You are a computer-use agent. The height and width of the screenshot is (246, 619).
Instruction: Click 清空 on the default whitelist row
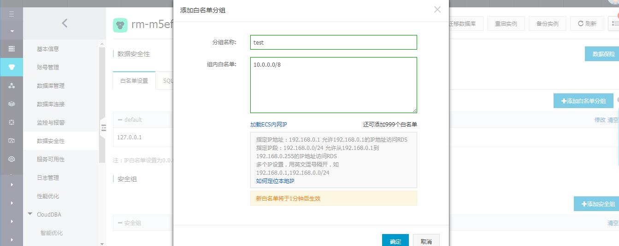[613, 120]
